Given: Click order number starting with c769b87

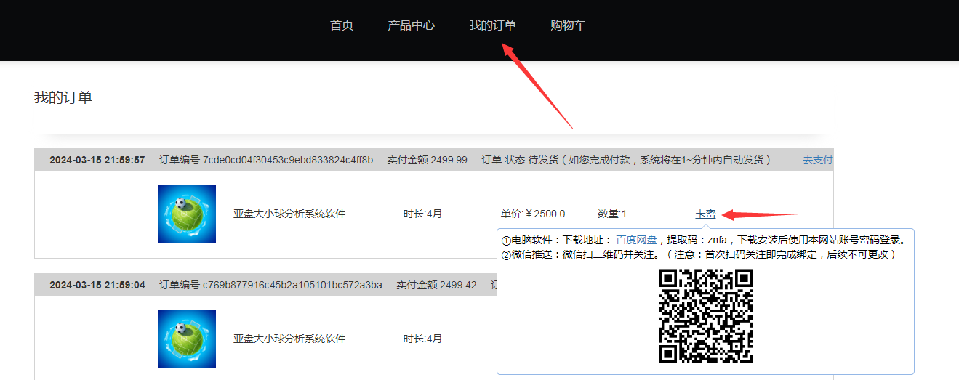Looking at the screenshot, I should pyautogui.click(x=270, y=285).
